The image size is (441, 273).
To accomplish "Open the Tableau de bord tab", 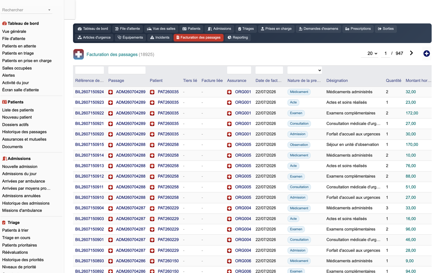I will (93, 29).
